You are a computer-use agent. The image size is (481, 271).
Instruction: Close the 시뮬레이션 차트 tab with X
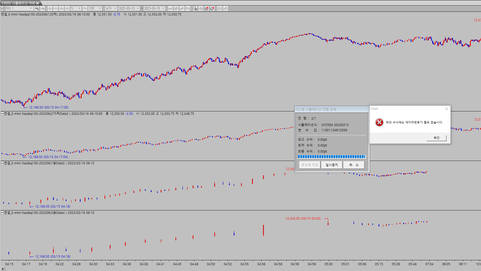coord(38,3)
